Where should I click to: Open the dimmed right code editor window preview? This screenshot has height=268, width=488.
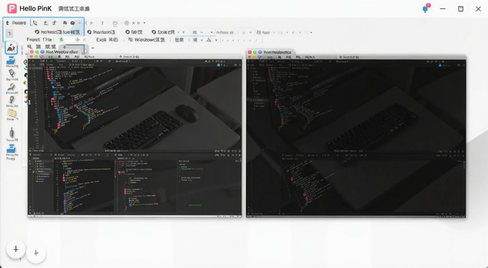[x=356, y=136]
